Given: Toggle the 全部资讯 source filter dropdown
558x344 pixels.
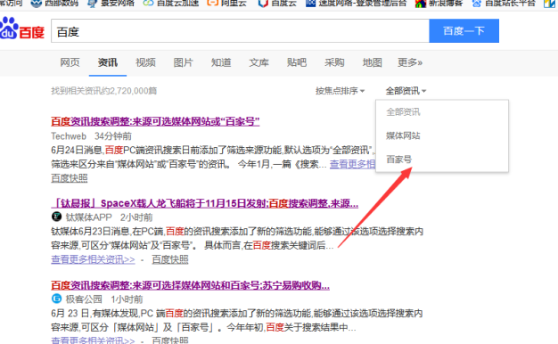Looking at the screenshot, I should pyautogui.click(x=406, y=91).
